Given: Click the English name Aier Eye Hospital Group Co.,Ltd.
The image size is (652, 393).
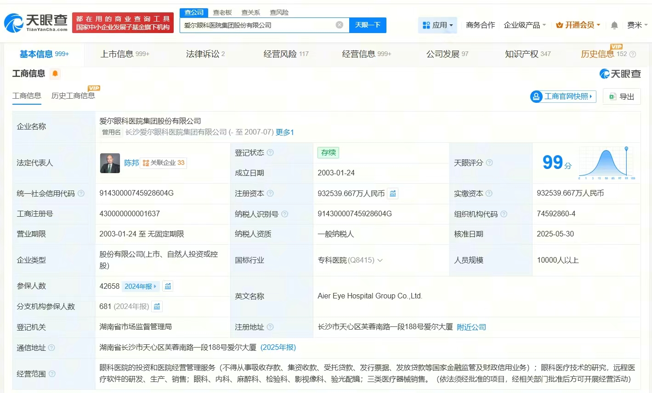Looking at the screenshot, I should (370, 296).
